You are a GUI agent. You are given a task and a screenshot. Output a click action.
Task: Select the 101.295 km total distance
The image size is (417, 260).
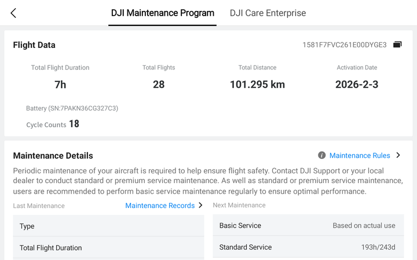point(257,84)
